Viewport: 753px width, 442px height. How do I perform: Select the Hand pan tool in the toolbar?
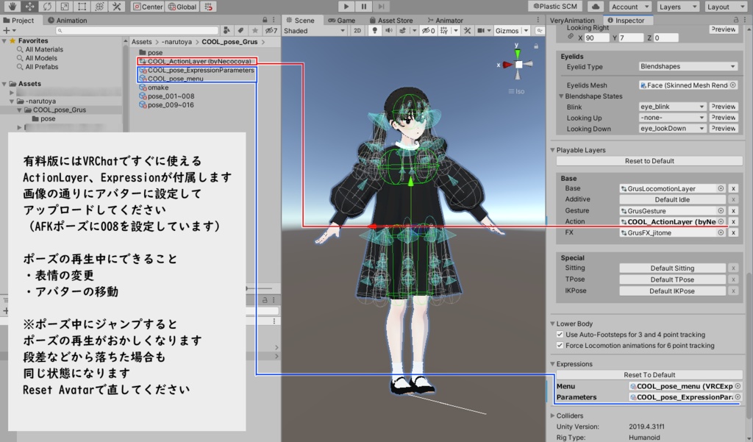[x=13, y=6]
